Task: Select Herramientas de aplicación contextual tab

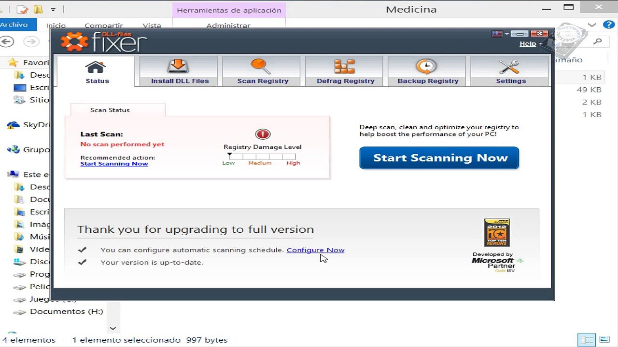Action: 229,10
